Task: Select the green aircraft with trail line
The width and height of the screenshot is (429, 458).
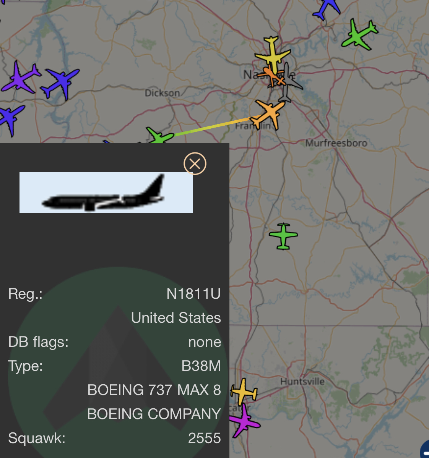Action: 159,136
